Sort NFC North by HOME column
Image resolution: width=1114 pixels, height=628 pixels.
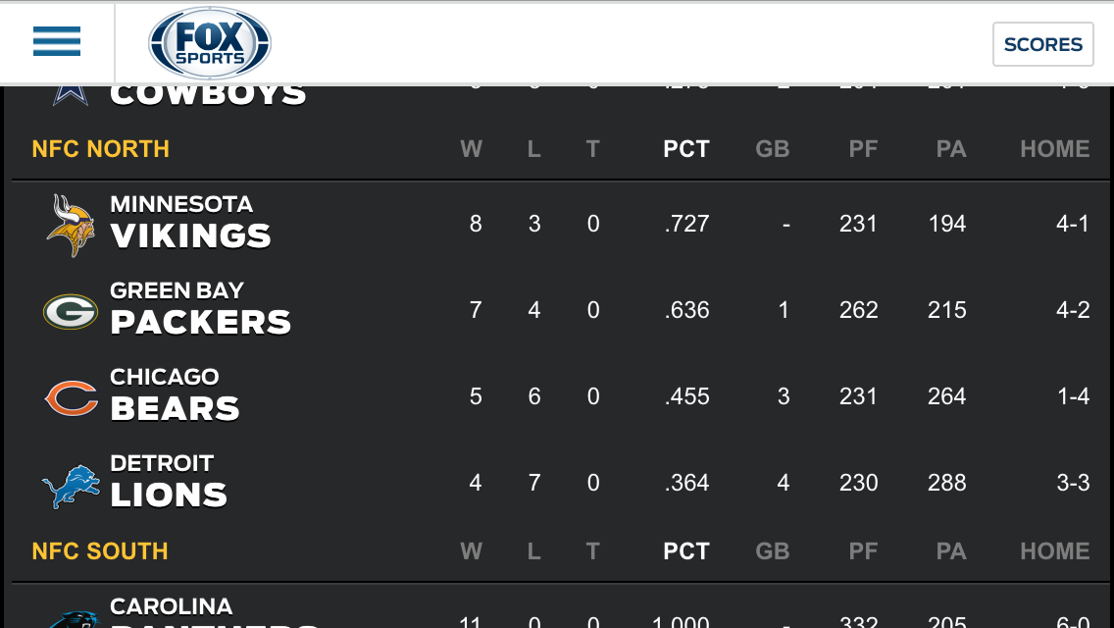pos(1054,148)
